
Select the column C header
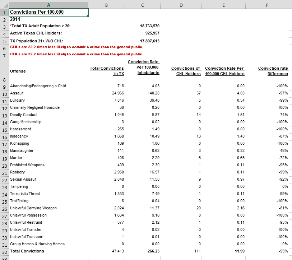(143, 5)
